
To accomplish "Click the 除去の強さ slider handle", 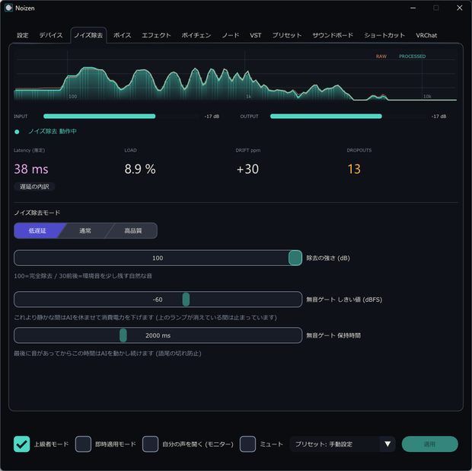I will click(295, 258).
